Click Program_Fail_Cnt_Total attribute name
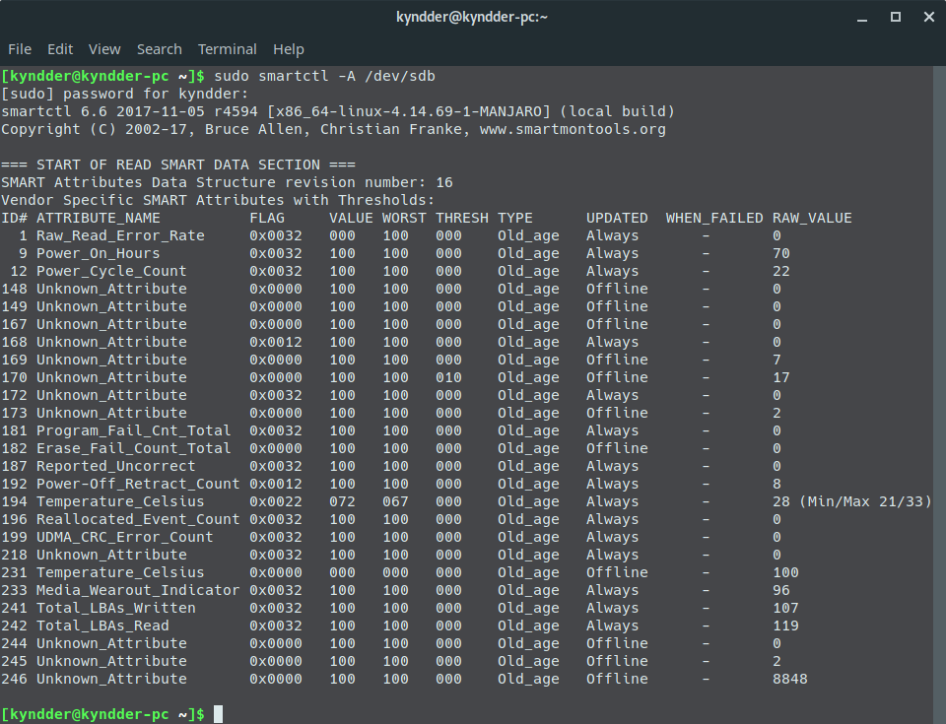Viewport: 946px width, 724px height. coord(133,430)
